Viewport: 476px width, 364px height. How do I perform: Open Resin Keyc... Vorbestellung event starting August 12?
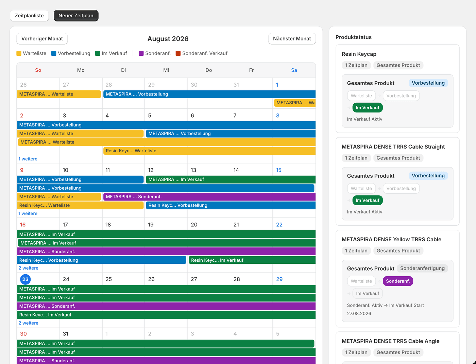(x=231, y=205)
